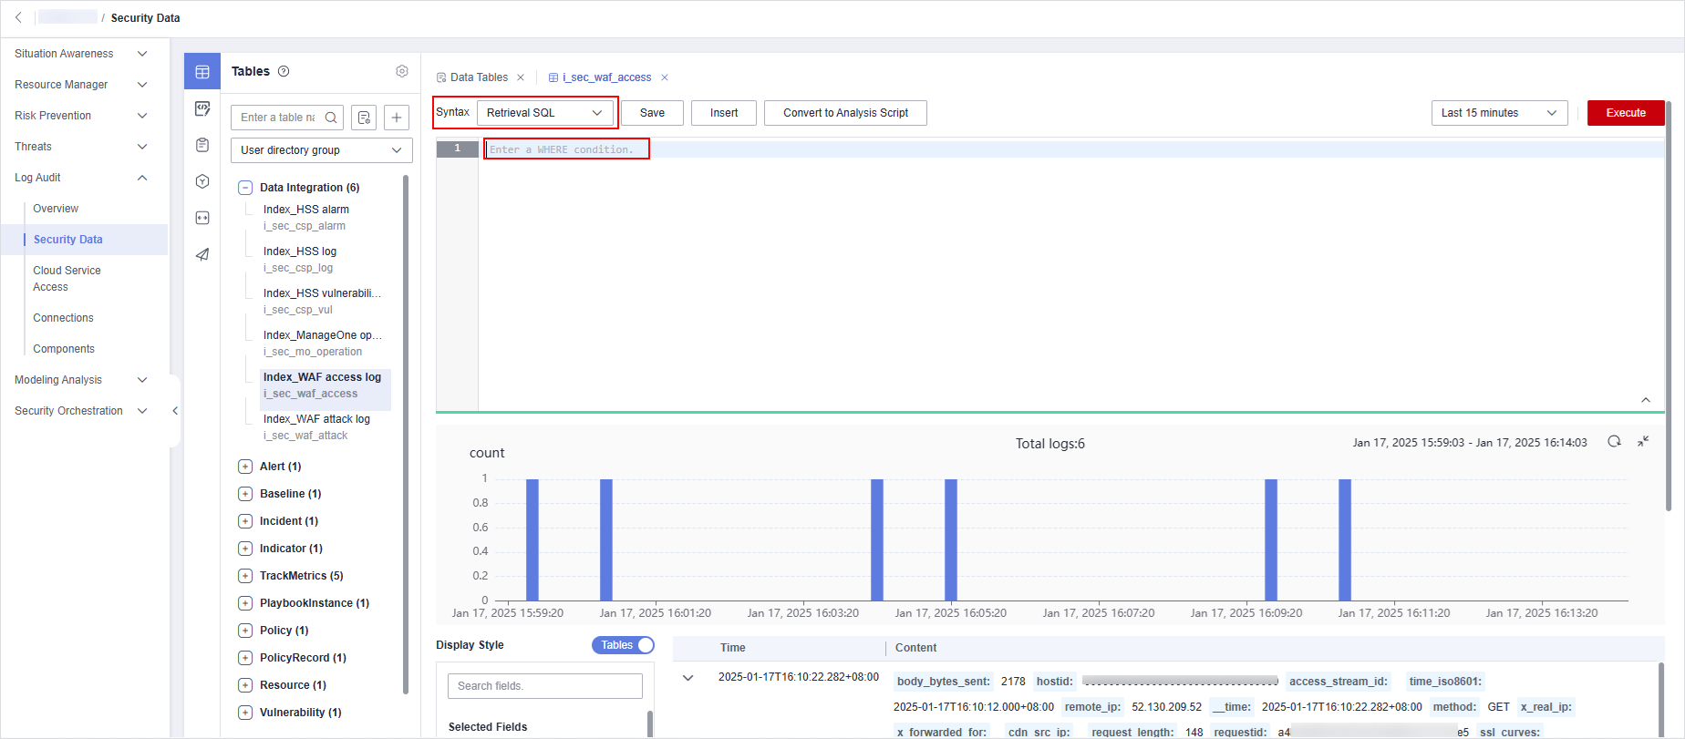Viewport: 1685px width, 739px height.
Task: Run query with Execute button
Action: point(1626,113)
